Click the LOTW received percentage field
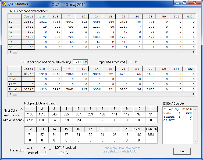 pos(62,152)
